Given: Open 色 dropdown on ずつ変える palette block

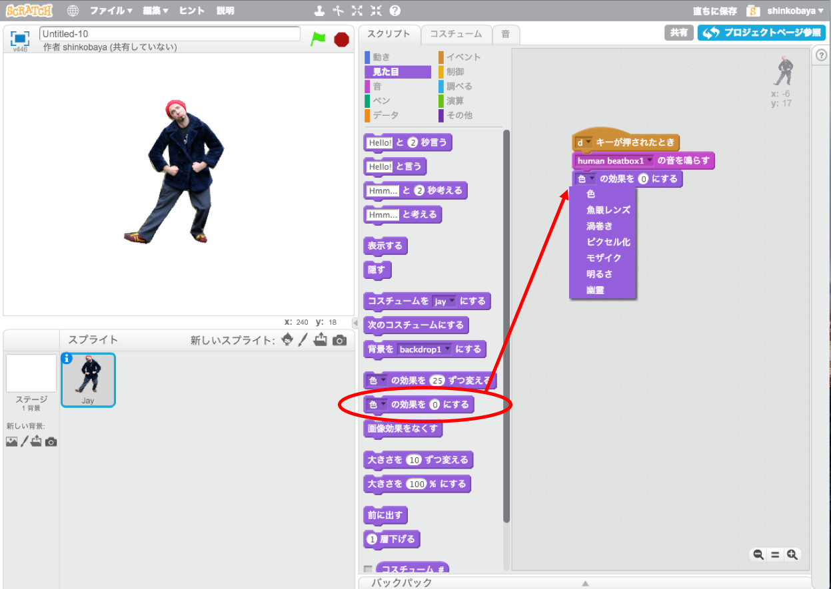Looking at the screenshot, I should click(x=377, y=381).
